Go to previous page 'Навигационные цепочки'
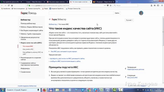The width and height of the screenshot is (164, 92). click(x=136, y=69)
